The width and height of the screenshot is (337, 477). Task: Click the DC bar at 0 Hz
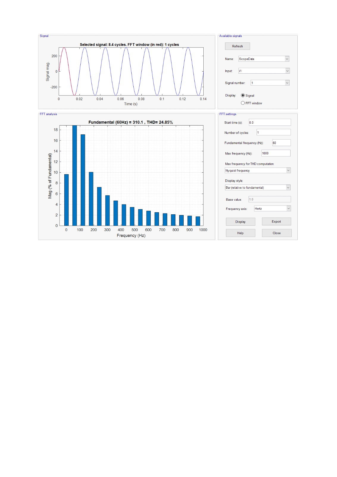[66, 200]
